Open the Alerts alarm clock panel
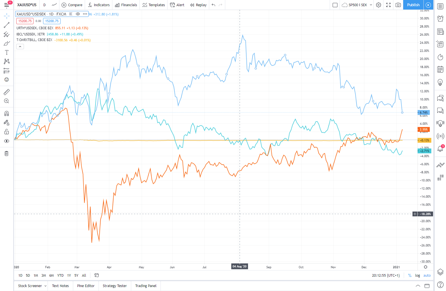This screenshot has height=291, width=446. [440, 19]
